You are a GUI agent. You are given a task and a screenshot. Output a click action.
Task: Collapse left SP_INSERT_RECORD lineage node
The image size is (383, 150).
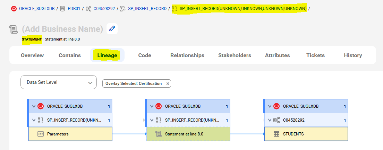(x=34, y=120)
